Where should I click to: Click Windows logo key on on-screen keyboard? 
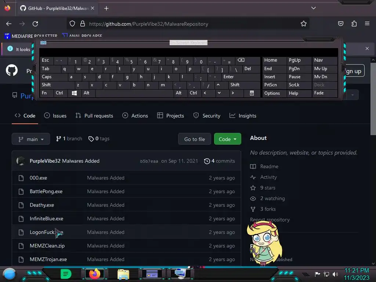click(74, 93)
